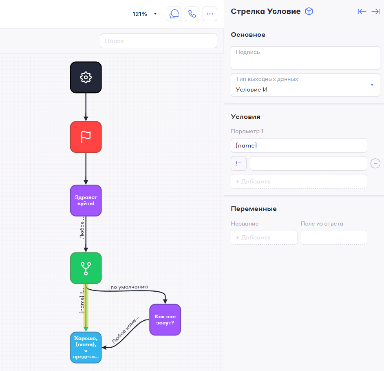
Task: Click the phone call icon
Action: tap(192, 14)
